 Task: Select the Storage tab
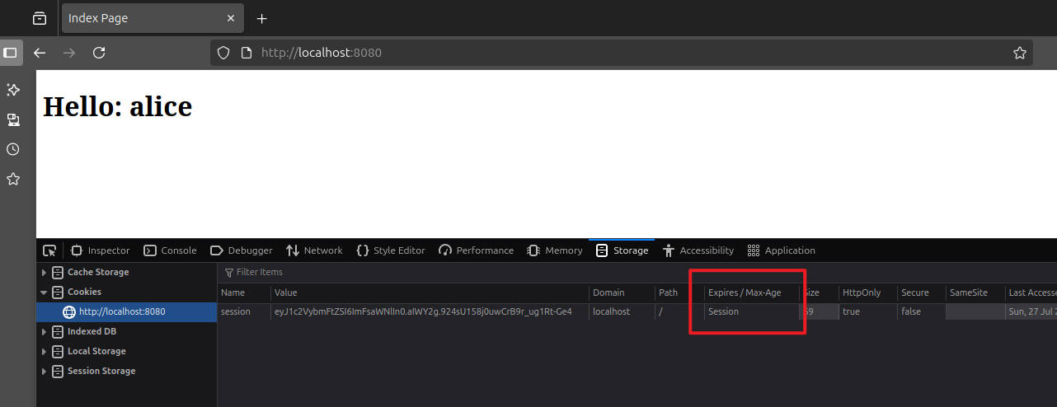pos(622,250)
